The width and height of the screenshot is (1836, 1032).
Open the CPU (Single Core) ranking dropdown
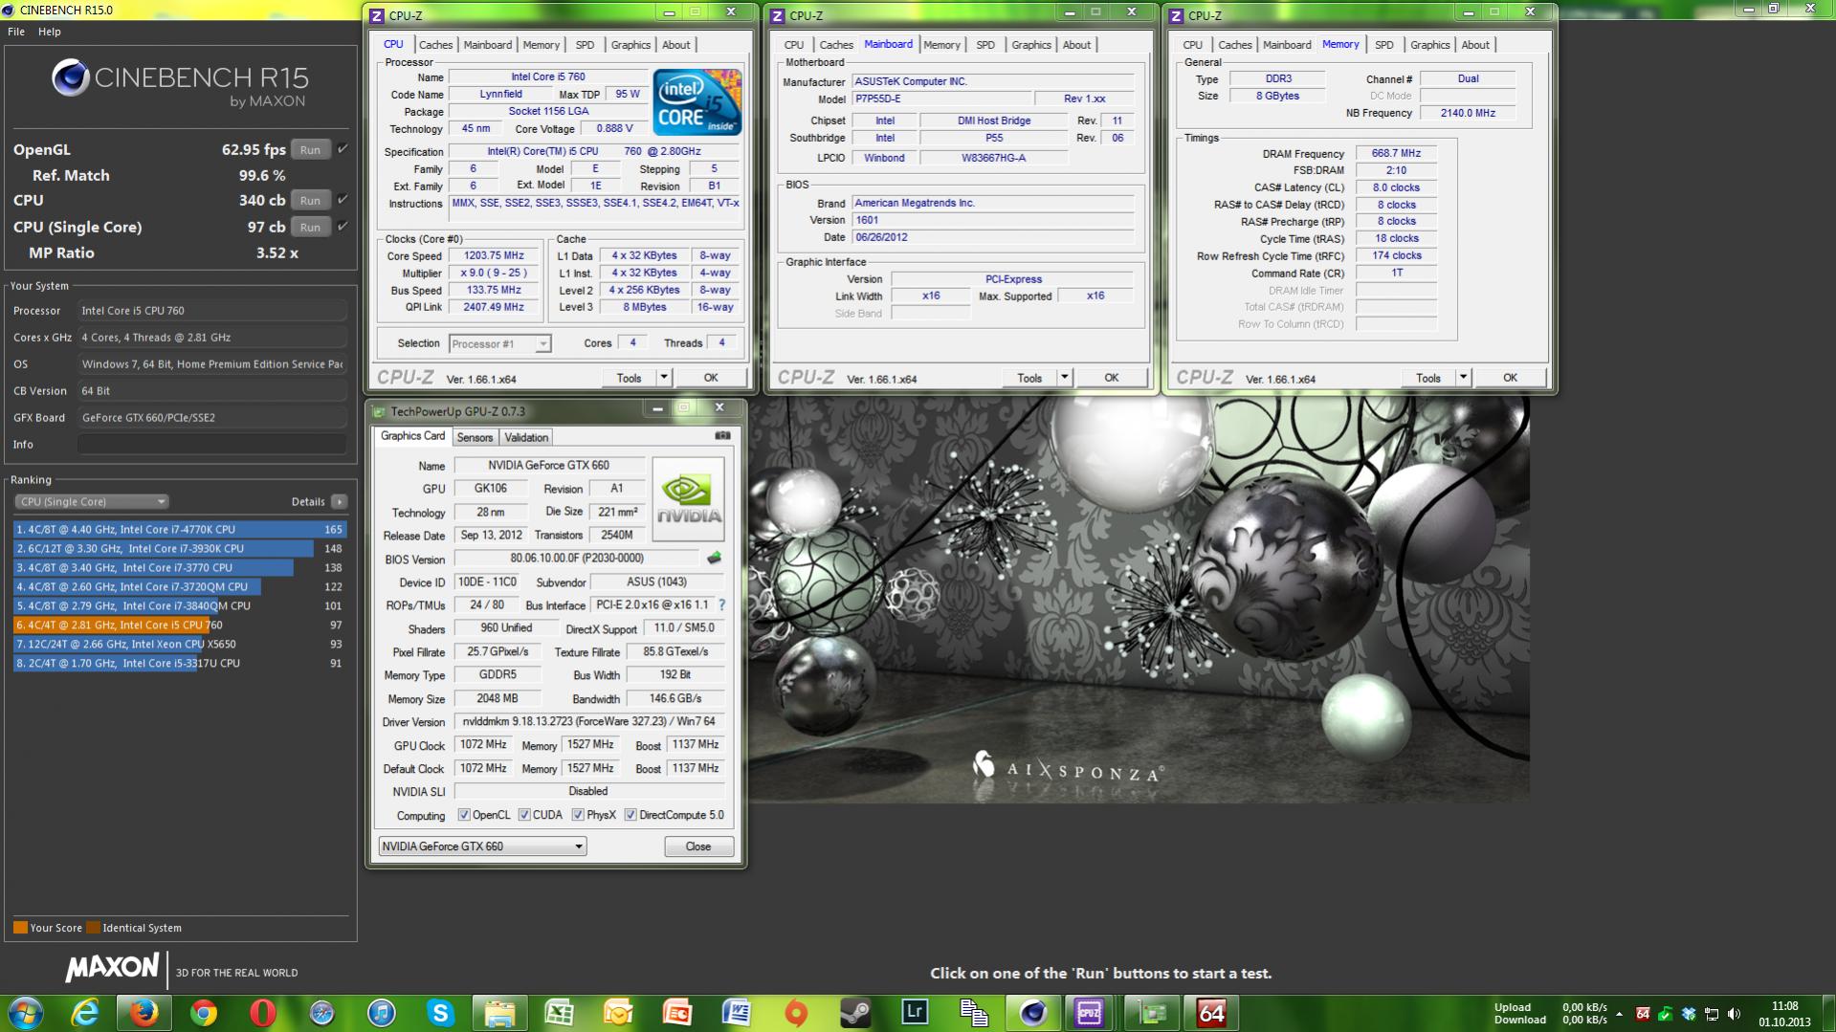(91, 501)
